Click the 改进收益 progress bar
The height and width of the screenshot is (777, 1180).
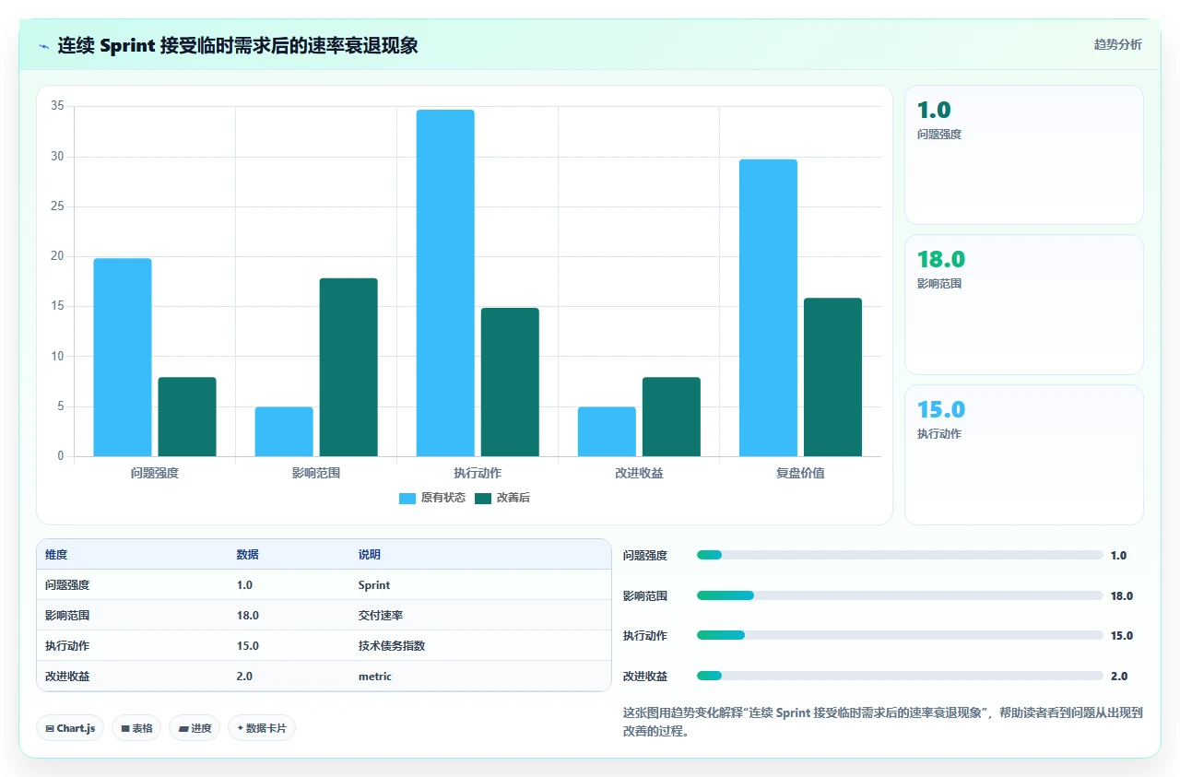(900, 676)
